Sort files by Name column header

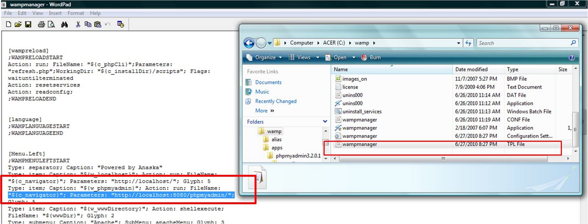tap(392, 69)
